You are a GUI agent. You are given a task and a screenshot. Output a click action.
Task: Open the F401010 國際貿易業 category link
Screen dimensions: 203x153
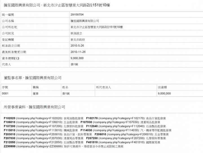(x=123, y=142)
